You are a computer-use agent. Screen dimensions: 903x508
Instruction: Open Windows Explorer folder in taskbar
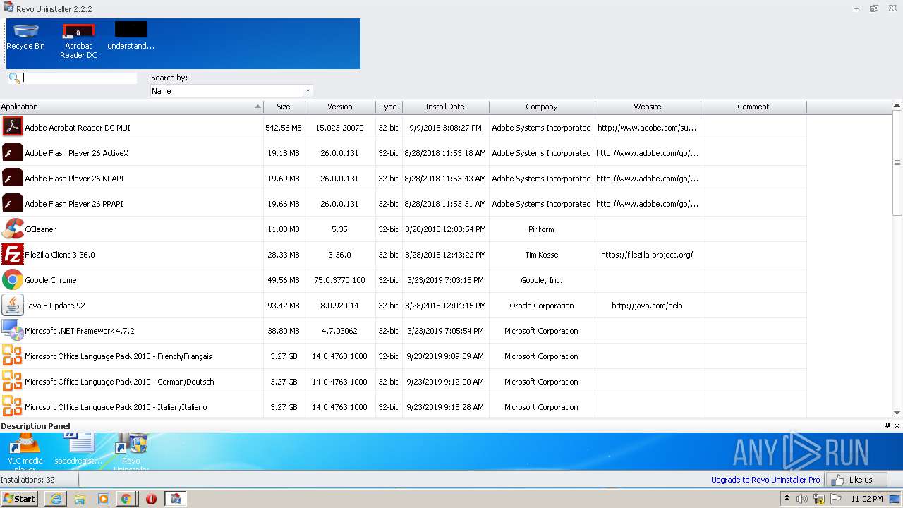80,499
